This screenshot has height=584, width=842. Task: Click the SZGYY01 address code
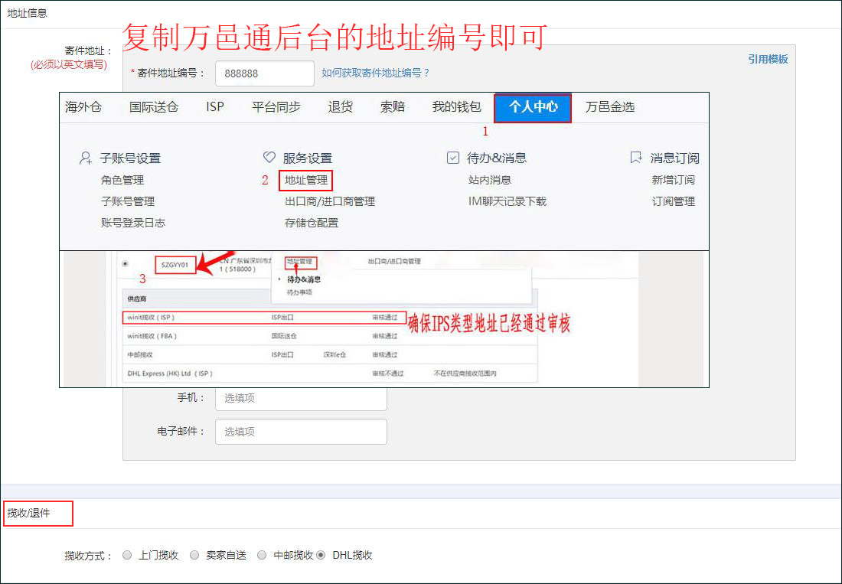tap(175, 265)
